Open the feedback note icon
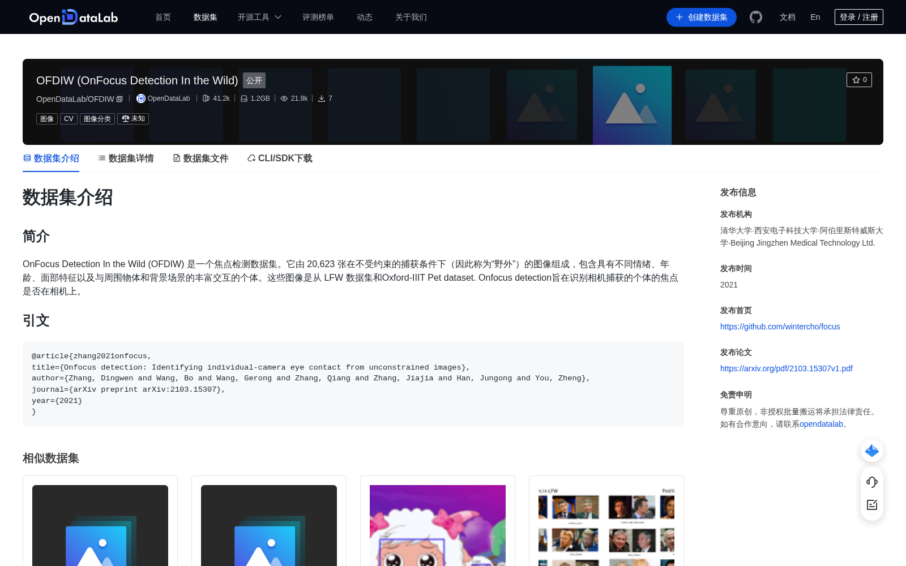Screen dimensions: 906x566 click(872, 505)
